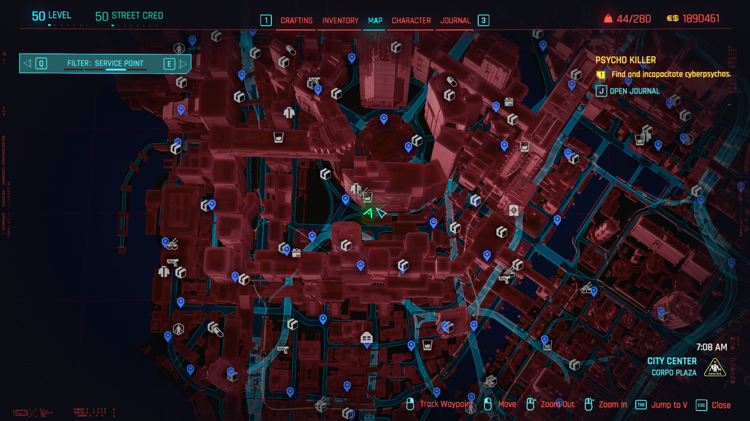
Task: Click the Open Journal prompt
Action: point(634,91)
